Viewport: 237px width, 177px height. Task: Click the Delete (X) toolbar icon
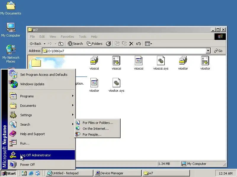131,44
